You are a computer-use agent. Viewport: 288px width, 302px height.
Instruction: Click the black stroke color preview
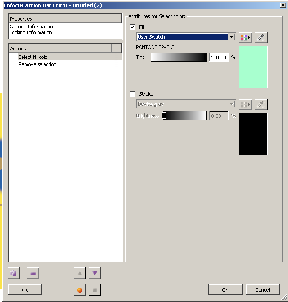253,133
